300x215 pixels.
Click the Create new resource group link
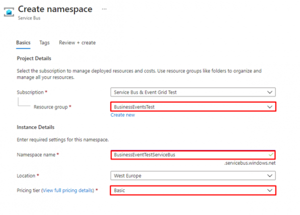[122, 115]
